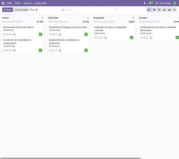Click the Ganado column progress bar
The height and width of the screenshot is (159, 179).
click(149, 22)
